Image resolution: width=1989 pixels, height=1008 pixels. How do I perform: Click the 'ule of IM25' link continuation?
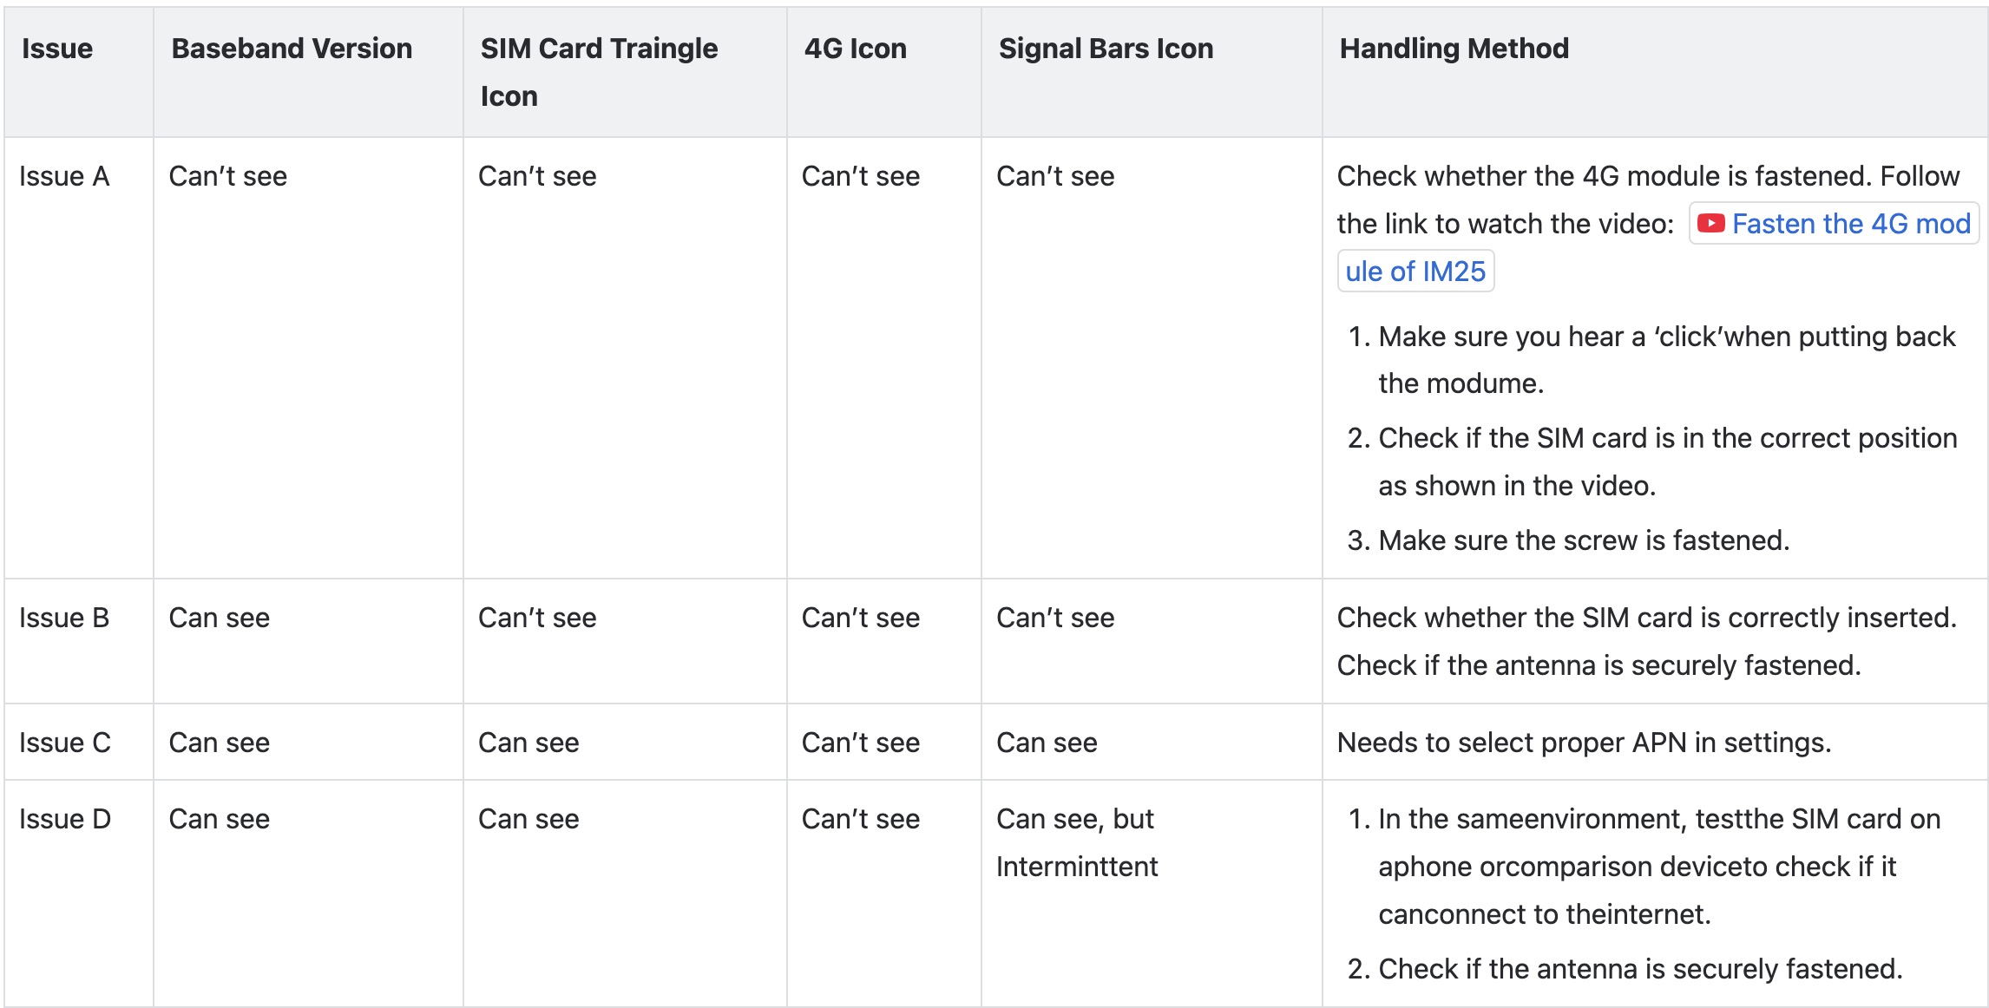[1415, 272]
